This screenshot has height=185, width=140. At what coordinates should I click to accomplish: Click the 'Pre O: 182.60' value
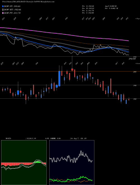click(x=88, y=6)
